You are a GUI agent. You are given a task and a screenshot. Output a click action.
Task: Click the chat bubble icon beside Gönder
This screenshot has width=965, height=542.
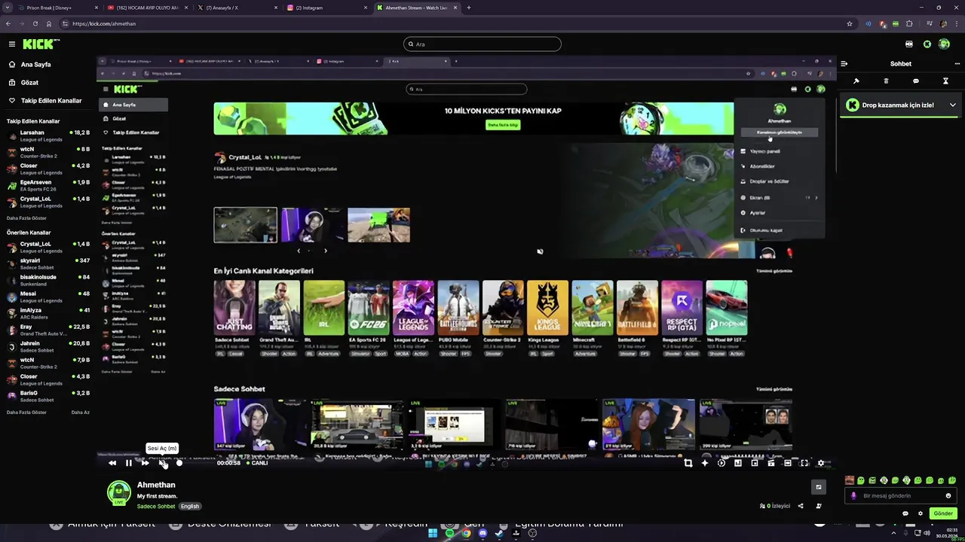coord(905,513)
